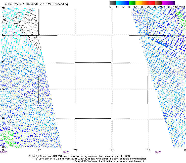This screenshot has width=186, height=163.
Task: Click the note about black wind barbs contamination
Action: (x=116, y=159)
